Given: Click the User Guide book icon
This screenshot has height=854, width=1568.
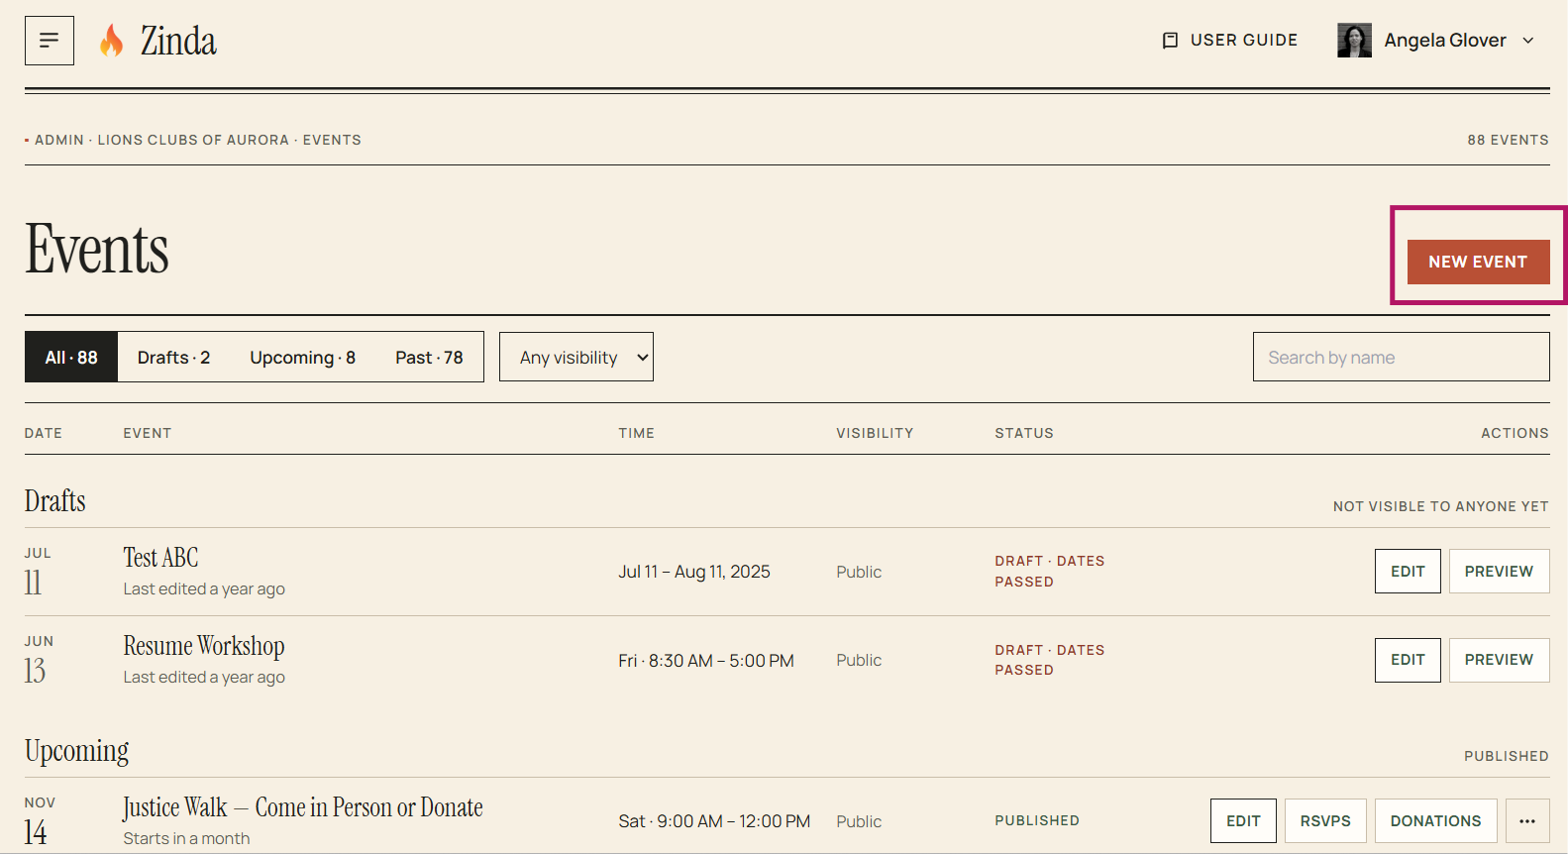Looking at the screenshot, I should pos(1170,41).
